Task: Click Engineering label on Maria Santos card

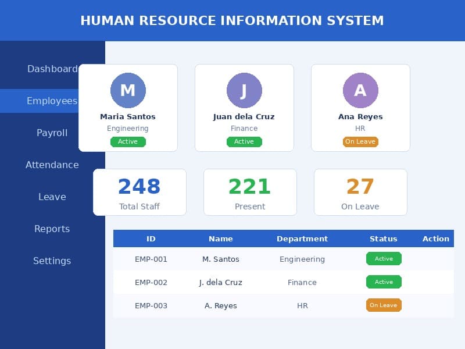Action: tap(128, 129)
